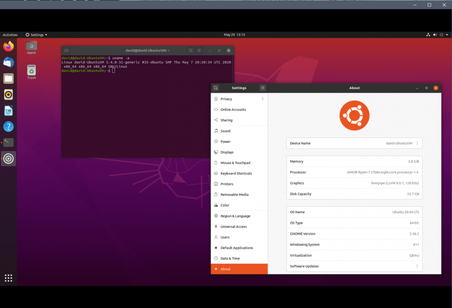The height and width of the screenshot is (308, 452).
Task: Expand the Device Name row
Action: tap(354, 143)
